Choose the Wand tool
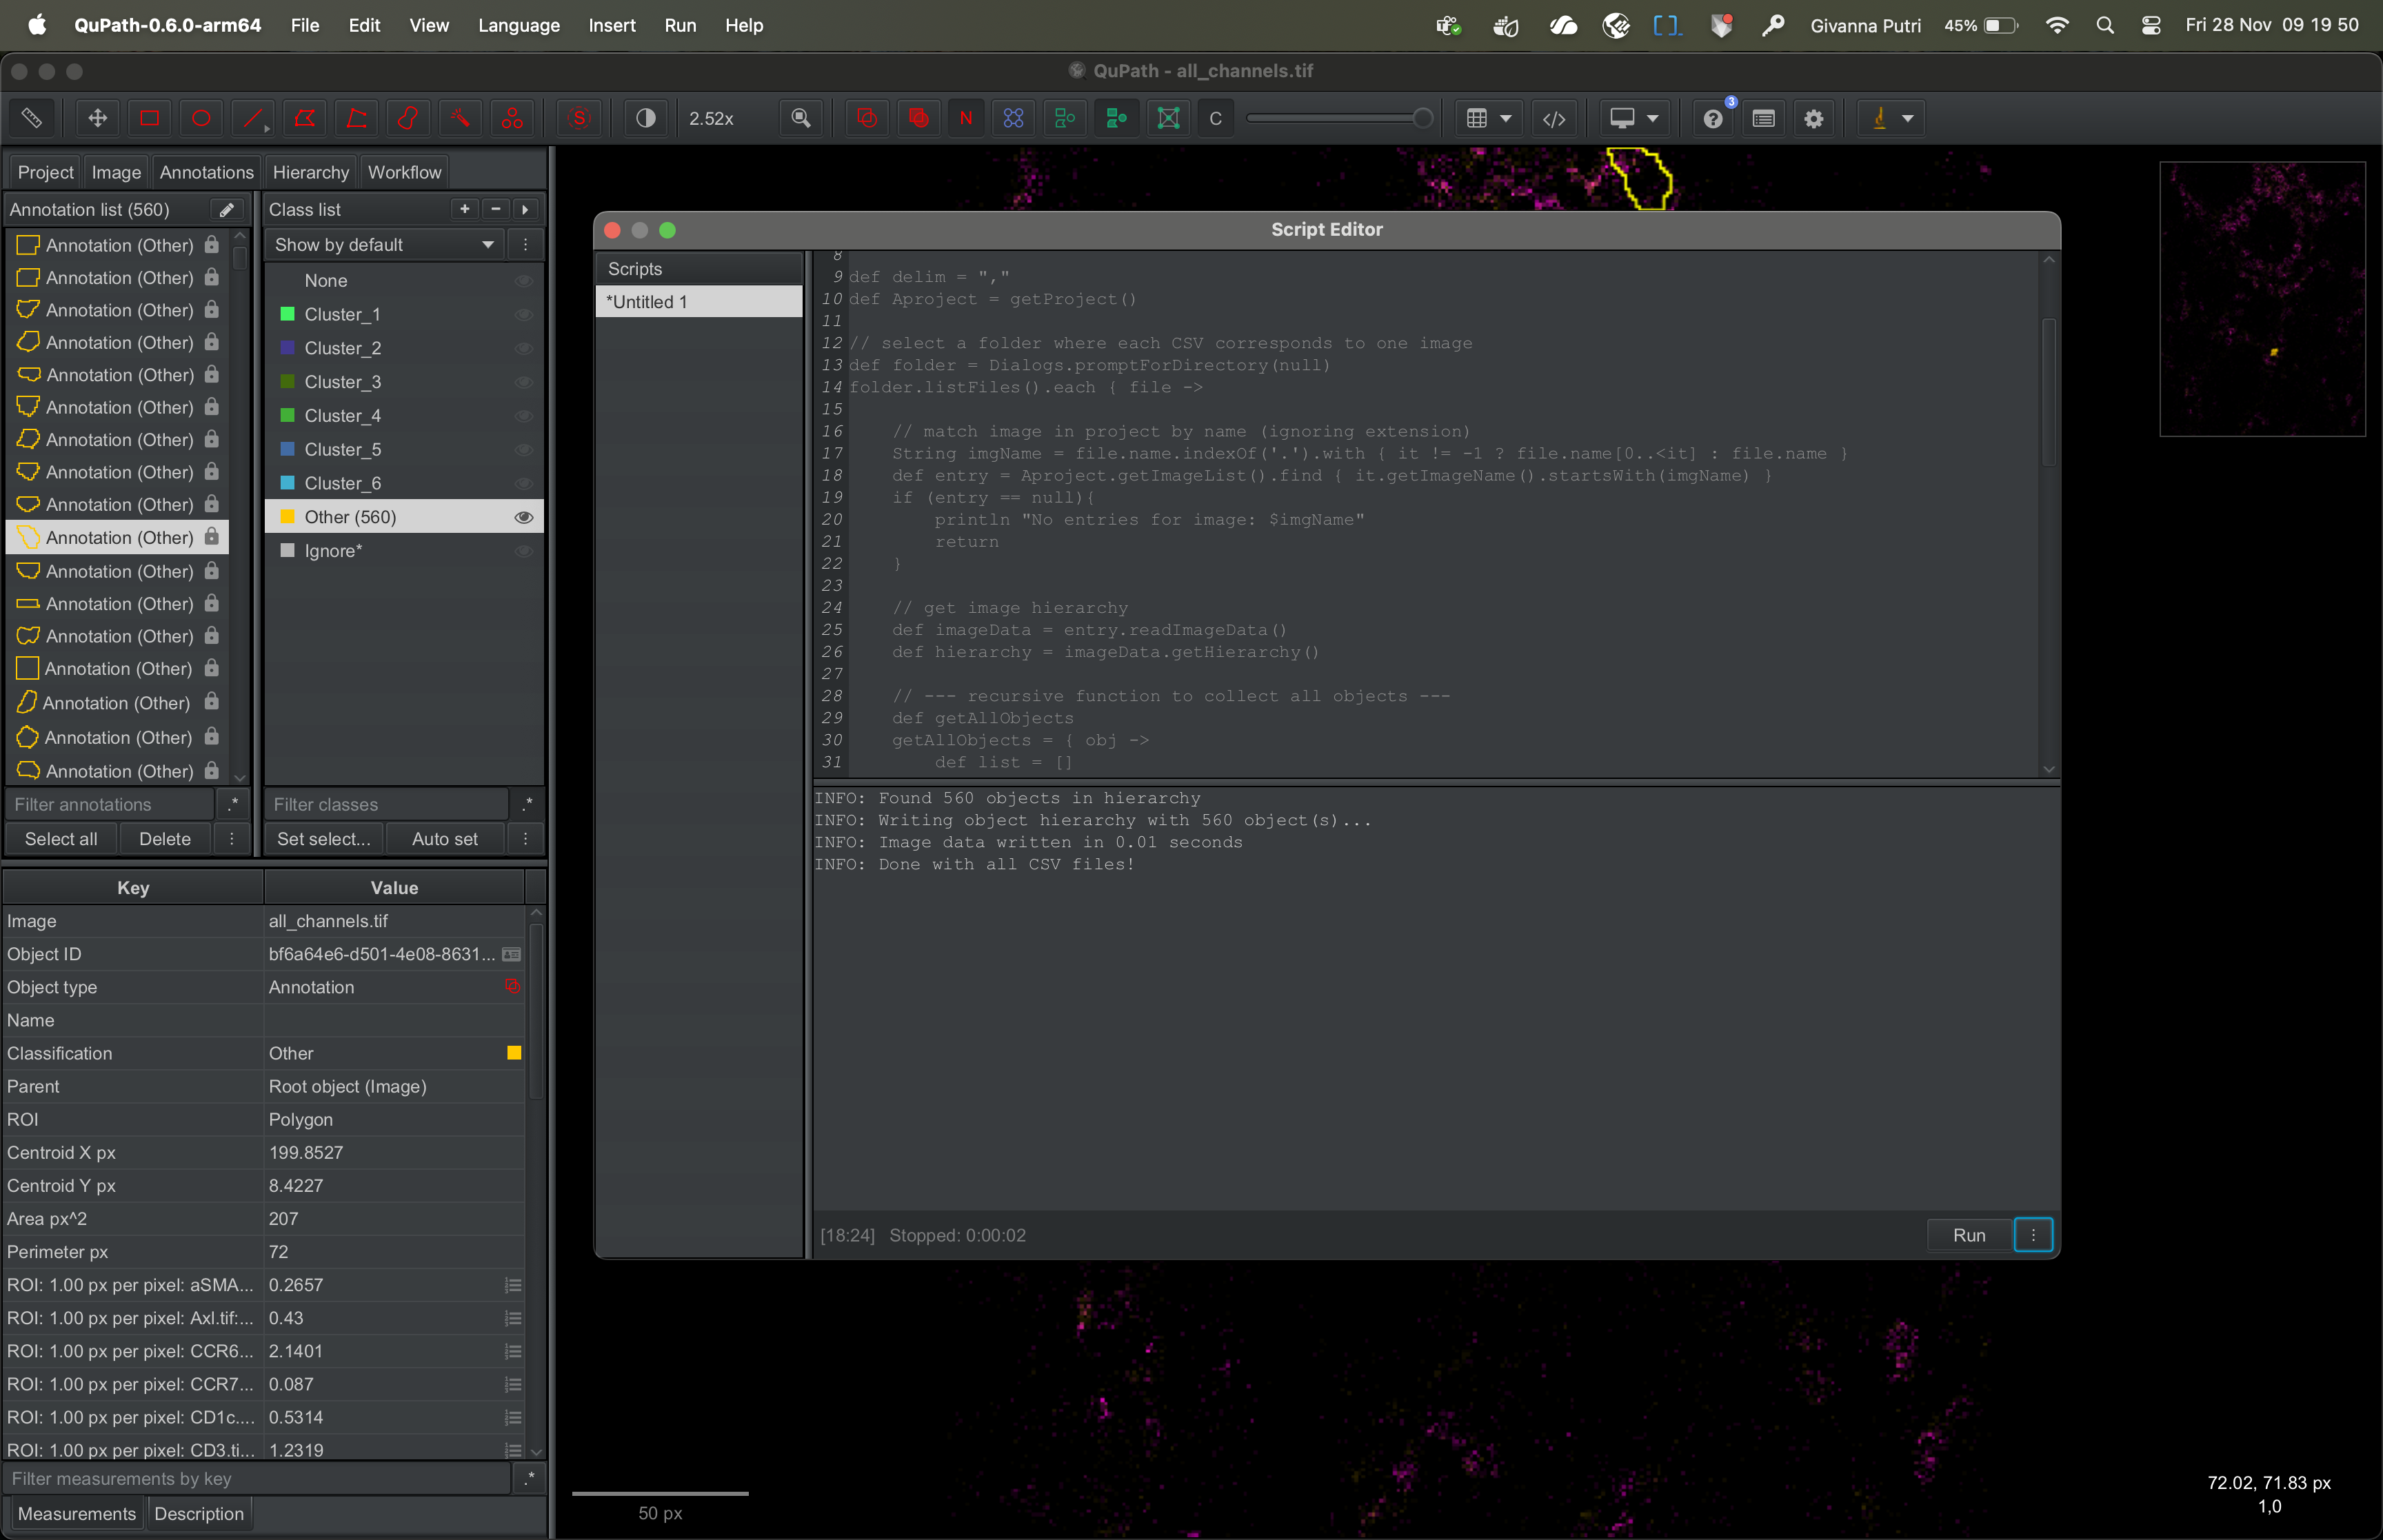This screenshot has width=2383, height=1540. tap(460, 118)
